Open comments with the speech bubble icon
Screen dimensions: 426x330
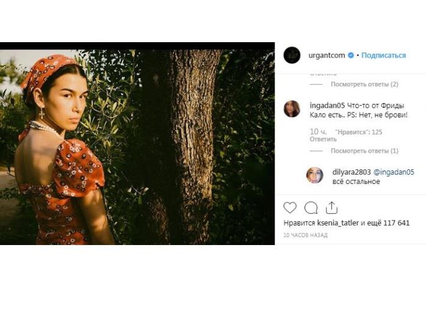311,208
